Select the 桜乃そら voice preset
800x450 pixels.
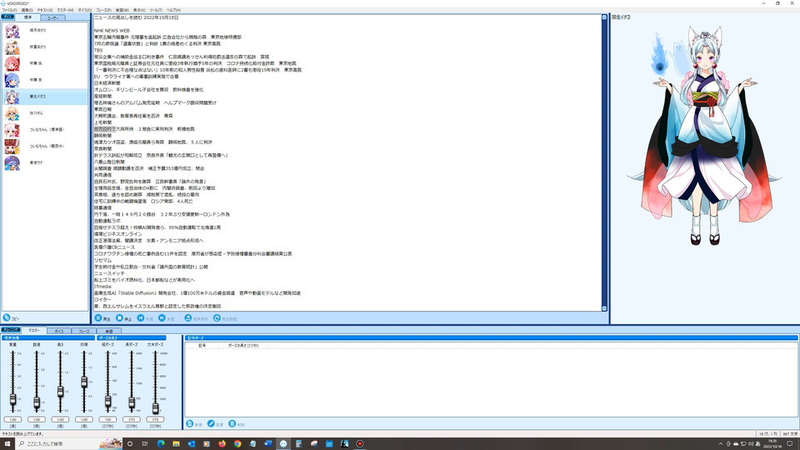coord(45,112)
